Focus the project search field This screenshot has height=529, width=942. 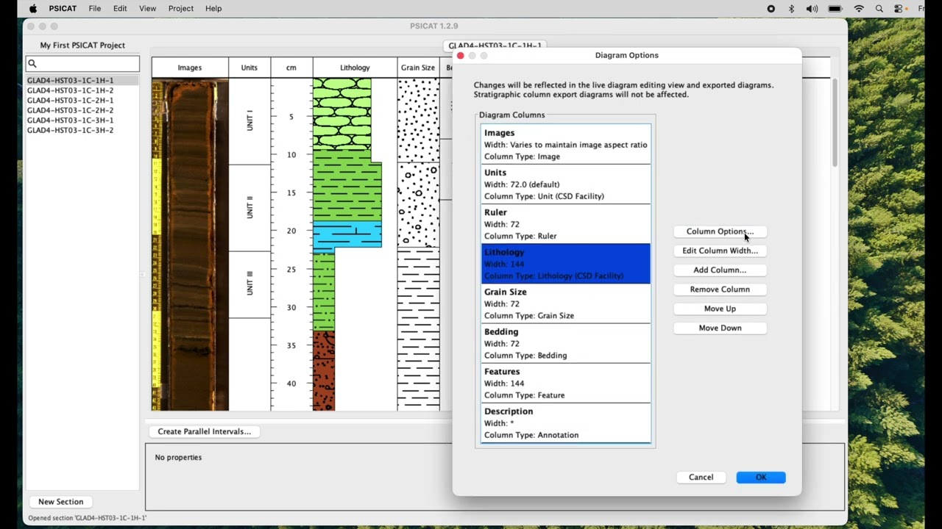(x=82, y=64)
